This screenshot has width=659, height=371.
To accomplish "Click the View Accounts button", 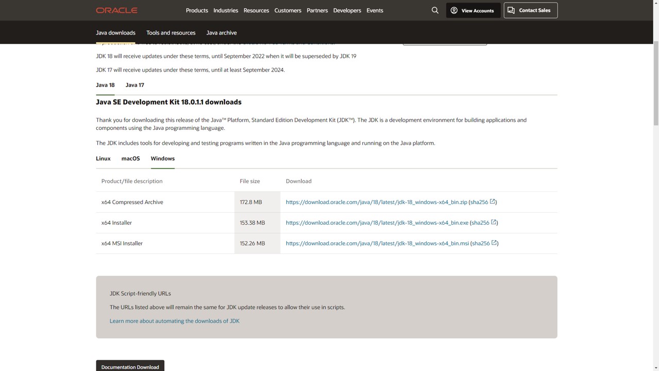I will pyautogui.click(x=473, y=10).
